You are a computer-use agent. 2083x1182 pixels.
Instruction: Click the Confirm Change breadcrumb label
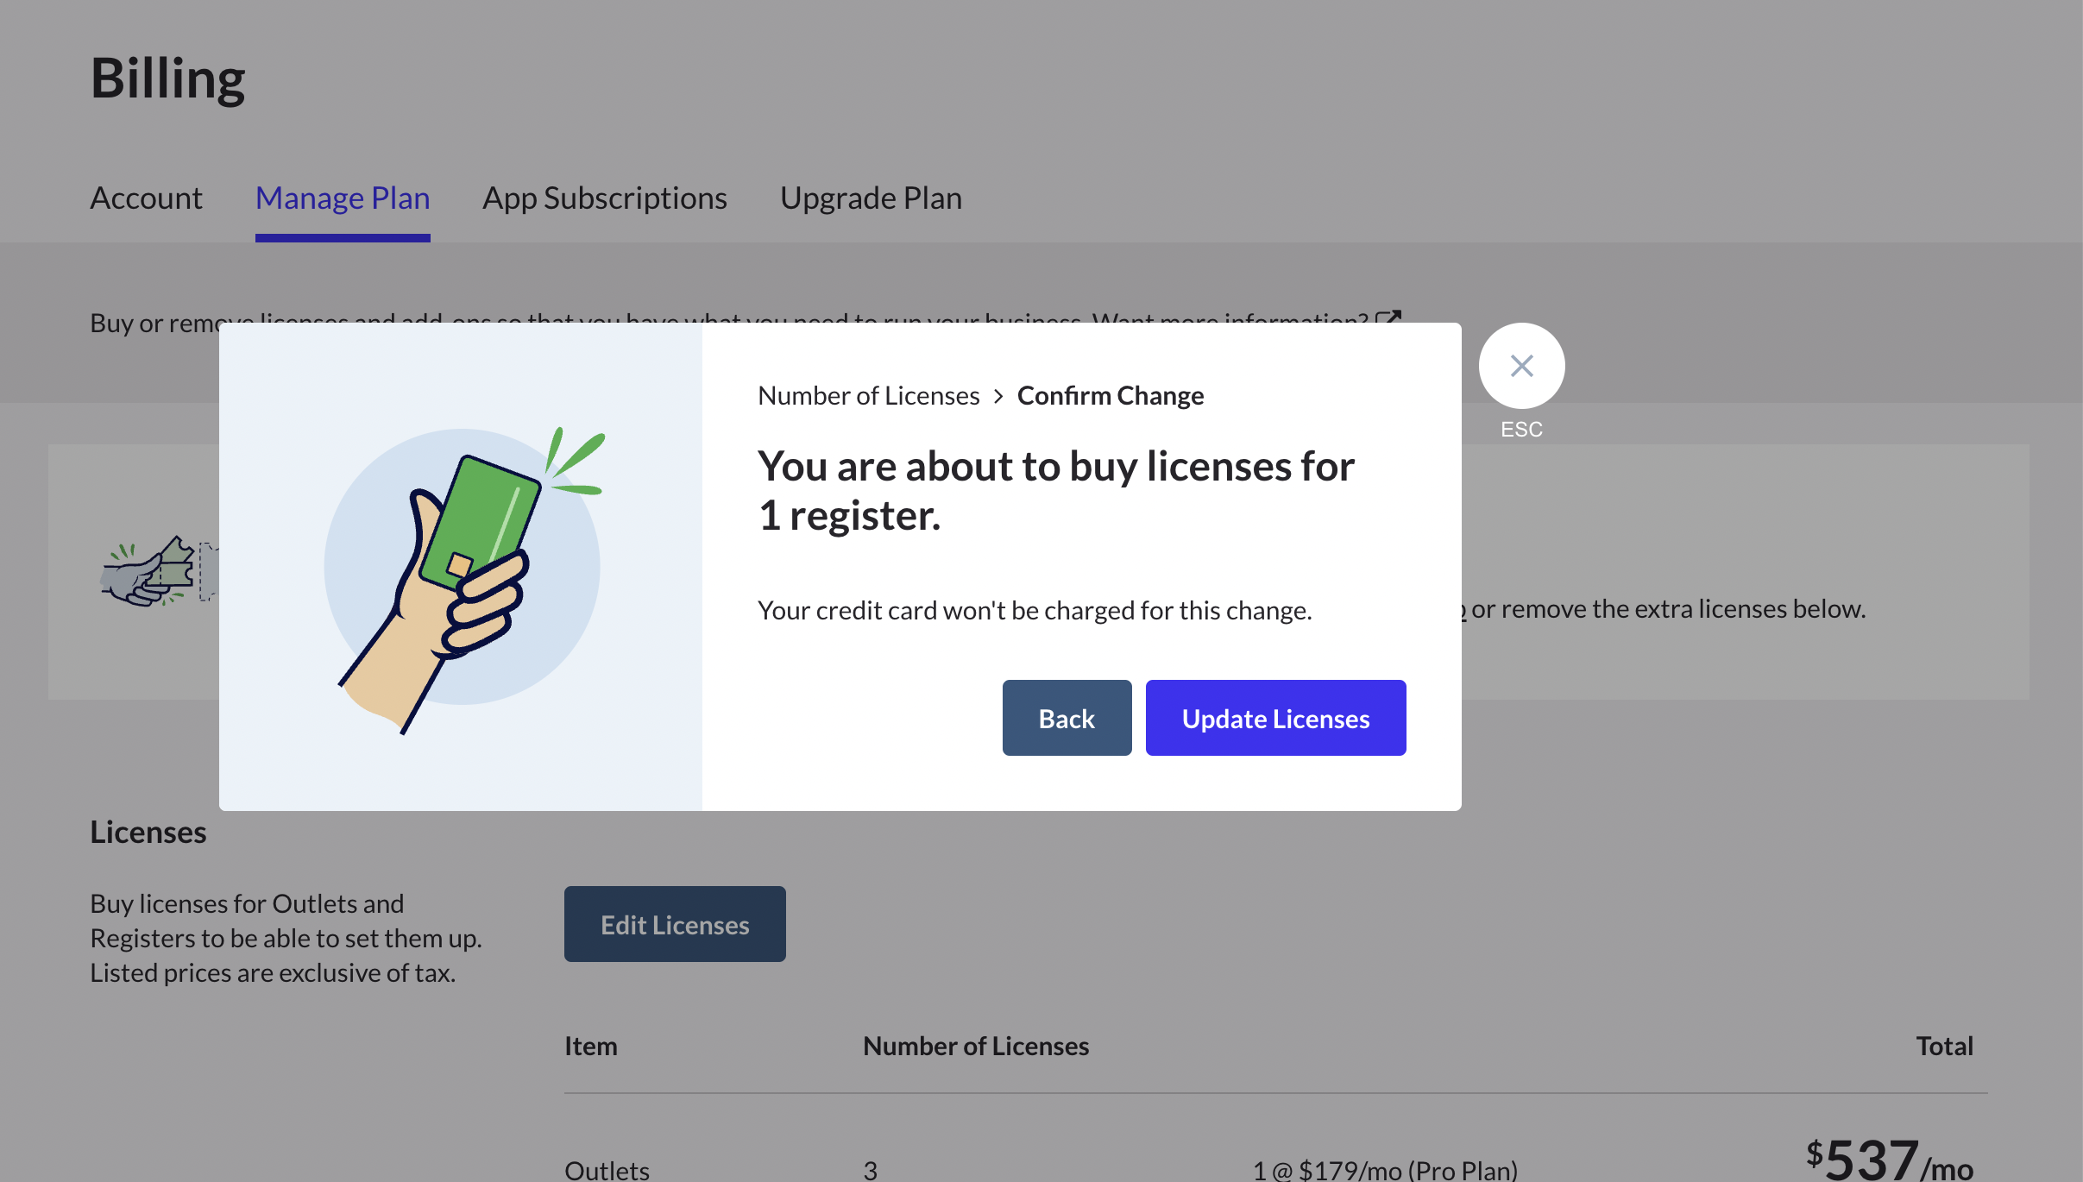pos(1110,396)
